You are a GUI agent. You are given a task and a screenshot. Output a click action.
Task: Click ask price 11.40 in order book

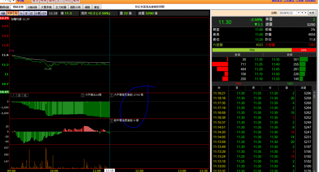[x=276, y=64]
